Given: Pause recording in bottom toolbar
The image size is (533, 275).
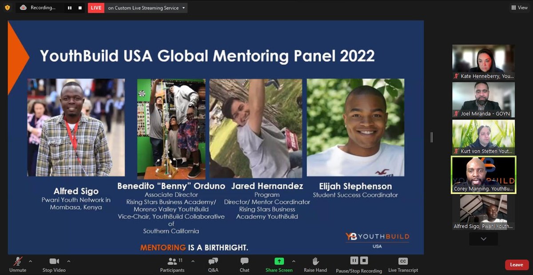Looking at the screenshot, I should 354,261.
